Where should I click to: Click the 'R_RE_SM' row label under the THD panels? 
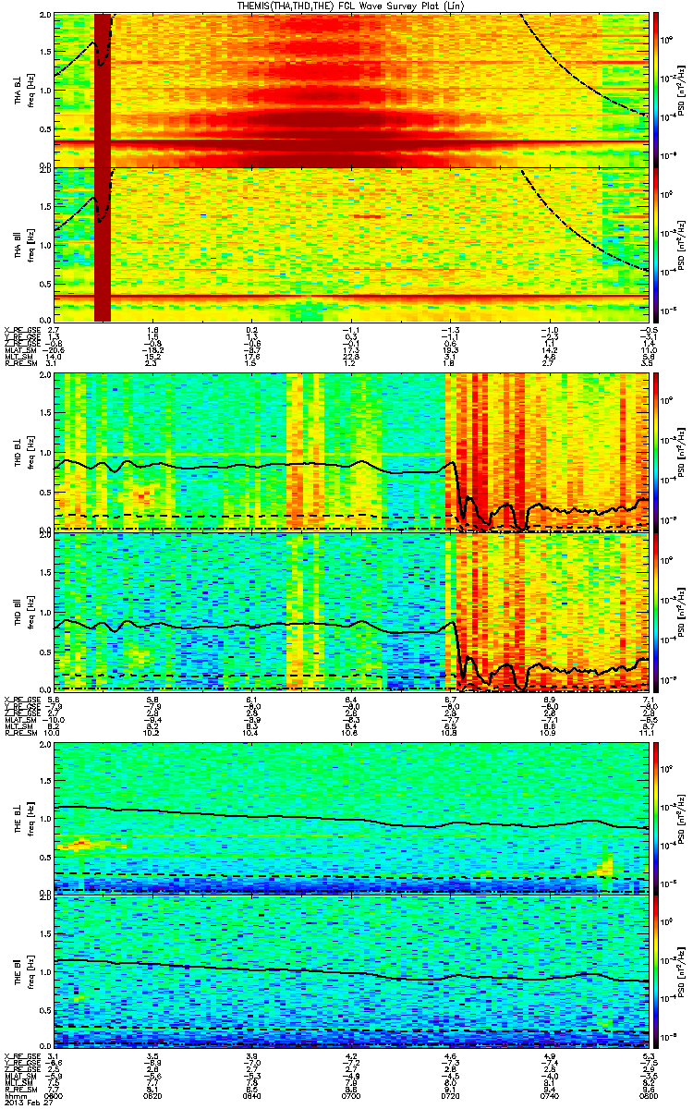pyautogui.click(x=20, y=731)
